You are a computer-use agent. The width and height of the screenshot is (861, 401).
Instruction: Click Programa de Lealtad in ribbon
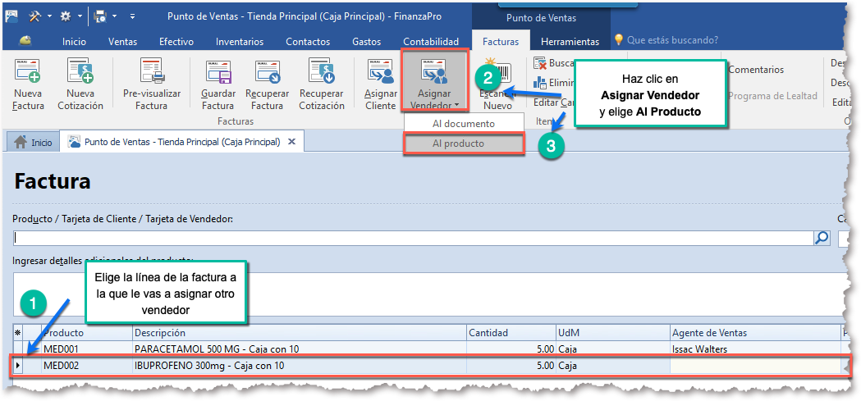[x=772, y=96]
